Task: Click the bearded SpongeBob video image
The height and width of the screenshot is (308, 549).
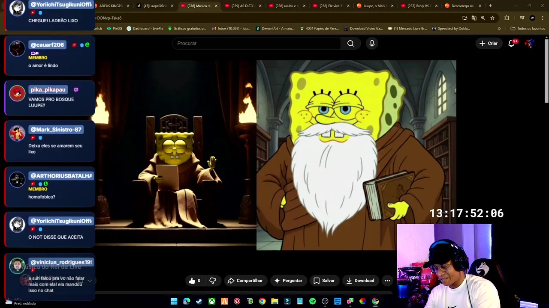Action: tap(356, 155)
